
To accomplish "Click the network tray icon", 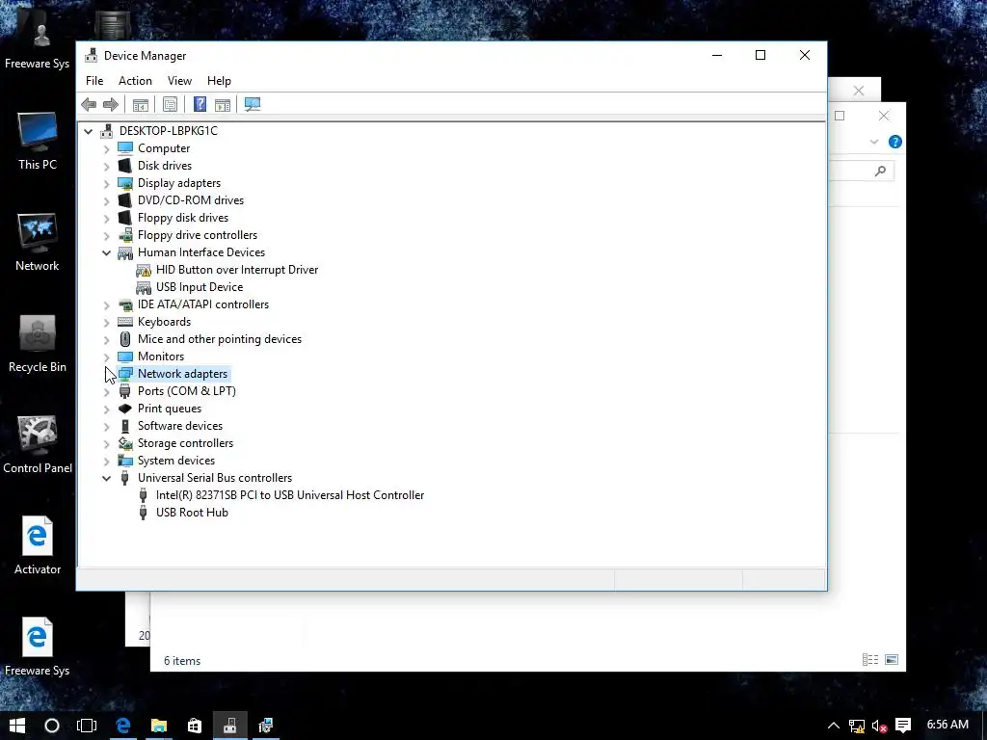I will [x=857, y=727].
